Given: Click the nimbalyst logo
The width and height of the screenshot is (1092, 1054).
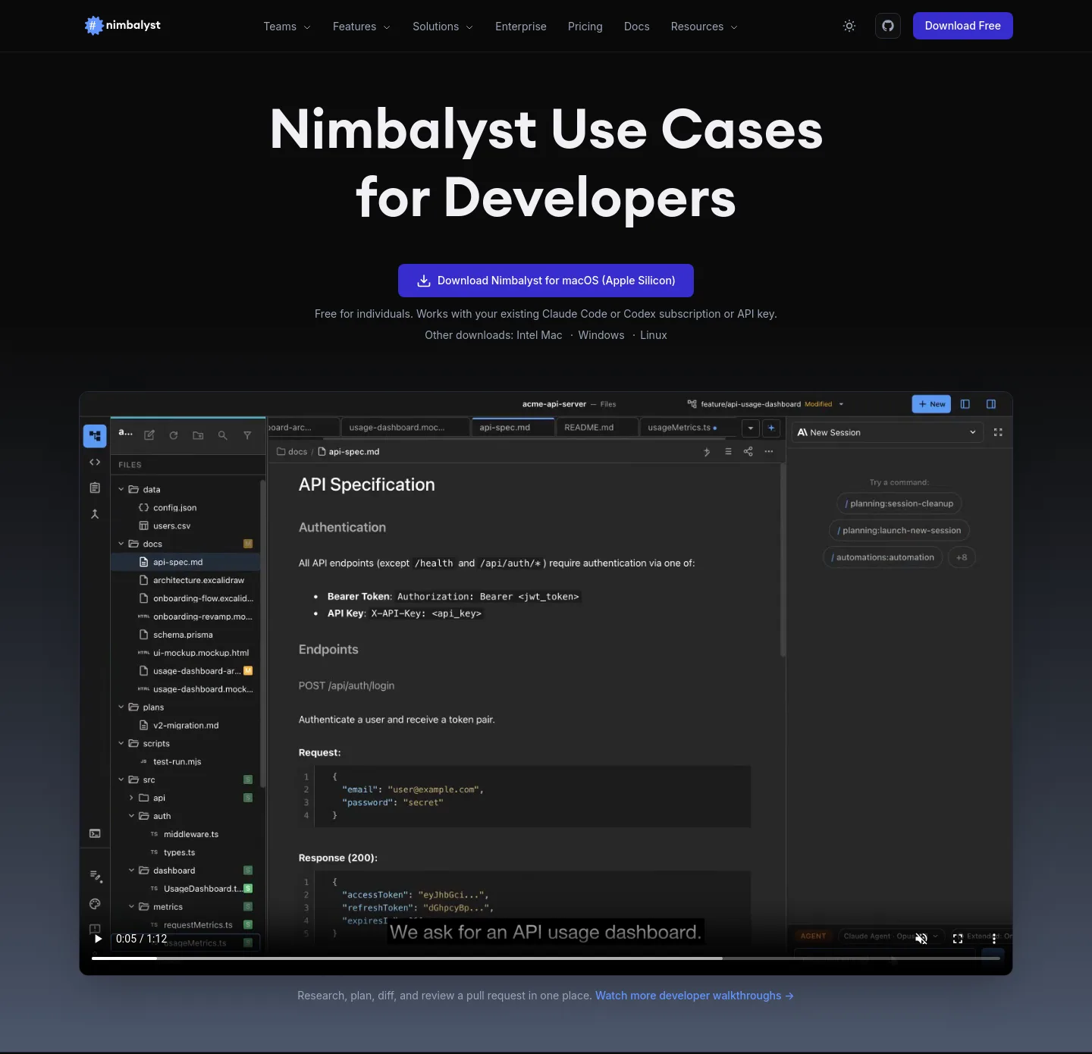Looking at the screenshot, I should (123, 26).
